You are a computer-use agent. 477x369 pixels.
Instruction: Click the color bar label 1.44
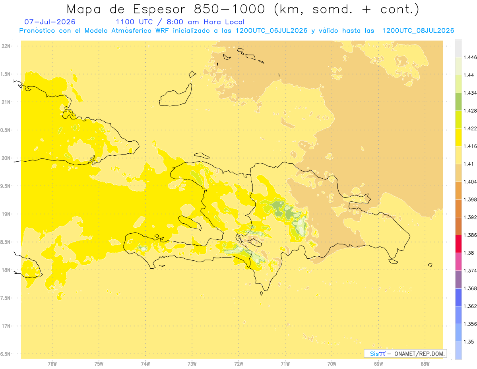(x=469, y=75)
